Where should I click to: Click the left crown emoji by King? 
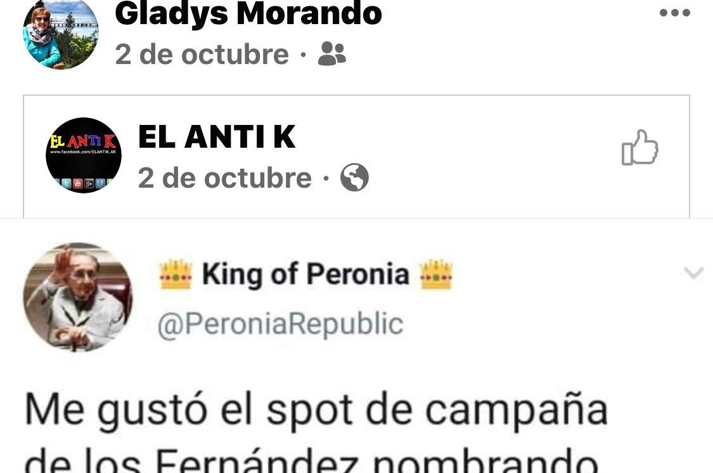click(x=176, y=275)
